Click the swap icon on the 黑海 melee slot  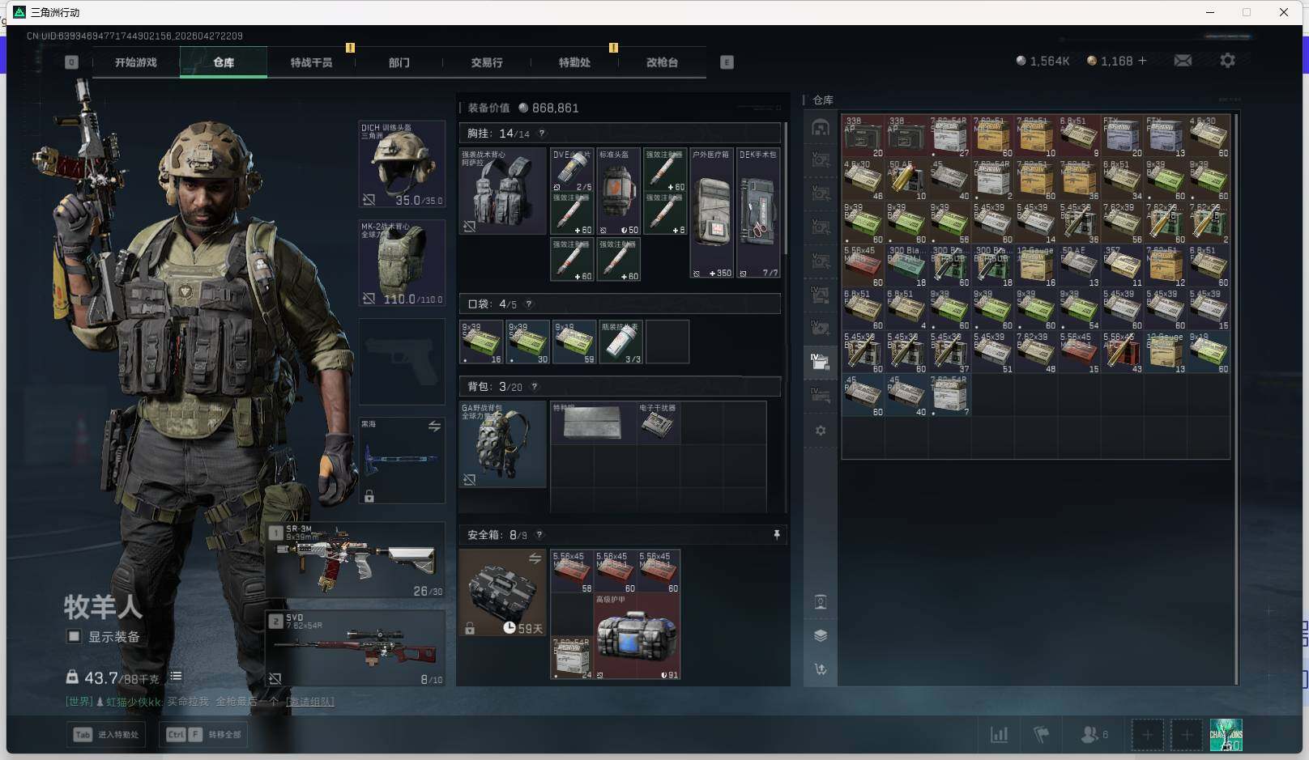click(434, 427)
